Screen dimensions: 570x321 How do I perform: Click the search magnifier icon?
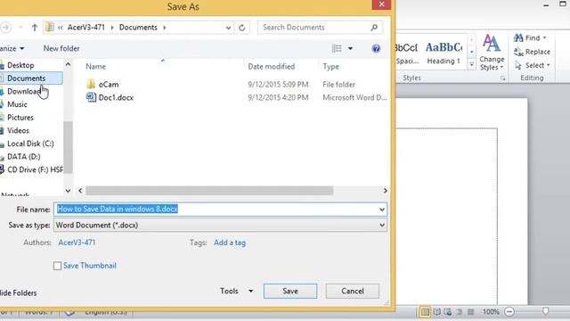tap(374, 28)
